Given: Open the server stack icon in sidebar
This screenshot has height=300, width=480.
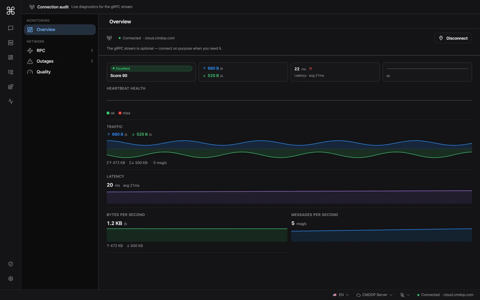Looking at the screenshot, I should [10, 43].
